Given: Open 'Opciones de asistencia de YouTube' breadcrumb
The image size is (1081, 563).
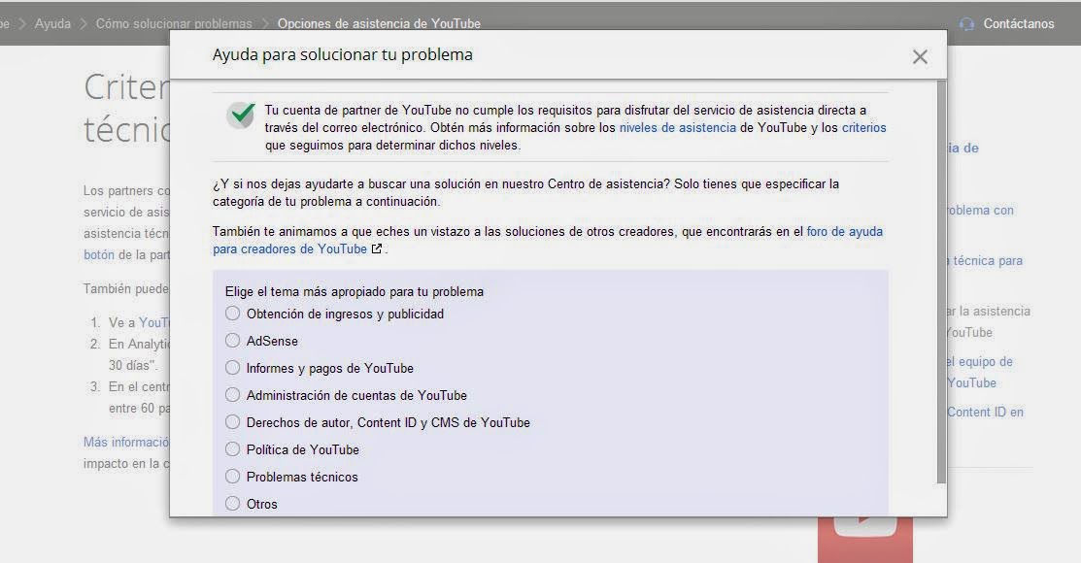Looking at the screenshot, I should (x=379, y=23).
